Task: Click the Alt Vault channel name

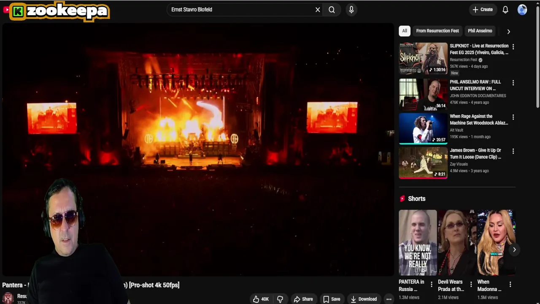Action: tap(456, 130)
